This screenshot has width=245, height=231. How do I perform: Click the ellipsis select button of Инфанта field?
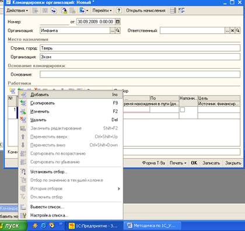[113, 30]
